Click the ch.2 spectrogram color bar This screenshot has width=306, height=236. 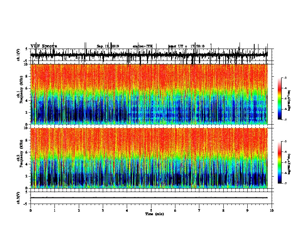tap(280, 162)
